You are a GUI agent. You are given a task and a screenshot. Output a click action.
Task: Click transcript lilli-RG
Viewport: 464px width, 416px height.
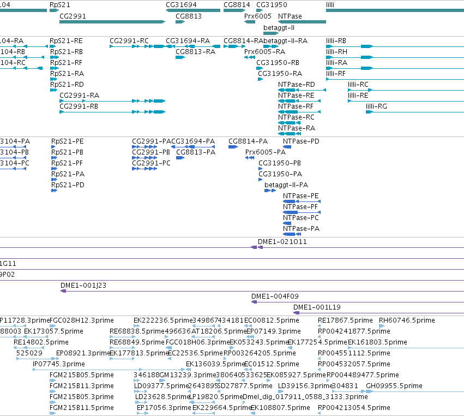click(x=376, y=106)
